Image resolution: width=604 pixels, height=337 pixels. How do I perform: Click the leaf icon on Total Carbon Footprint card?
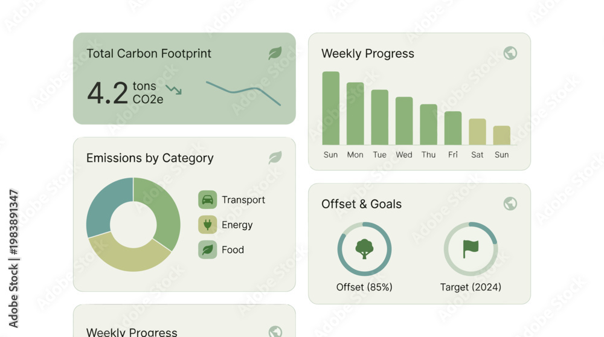(x=275, y=53)
